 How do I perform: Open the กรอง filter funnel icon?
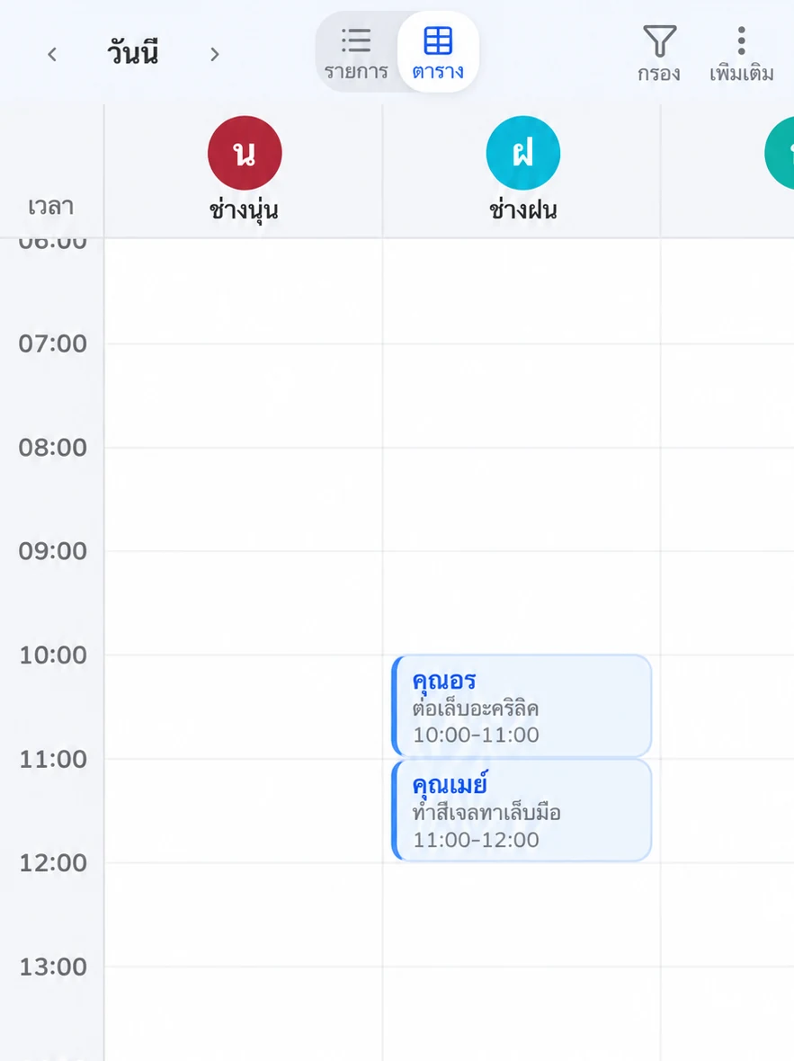[659, 41]
